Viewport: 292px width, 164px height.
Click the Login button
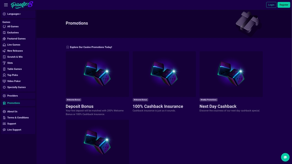271,5
